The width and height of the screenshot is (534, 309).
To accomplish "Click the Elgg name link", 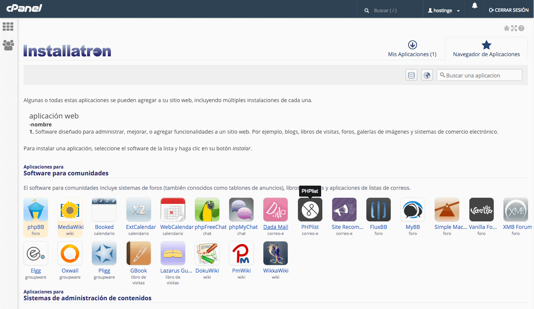I will point(36,271).
